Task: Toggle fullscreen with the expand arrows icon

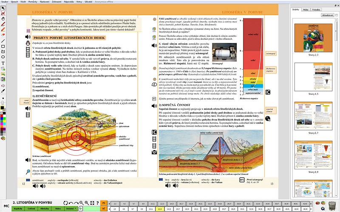Action: pyautogui.click(x=92, y=203)
